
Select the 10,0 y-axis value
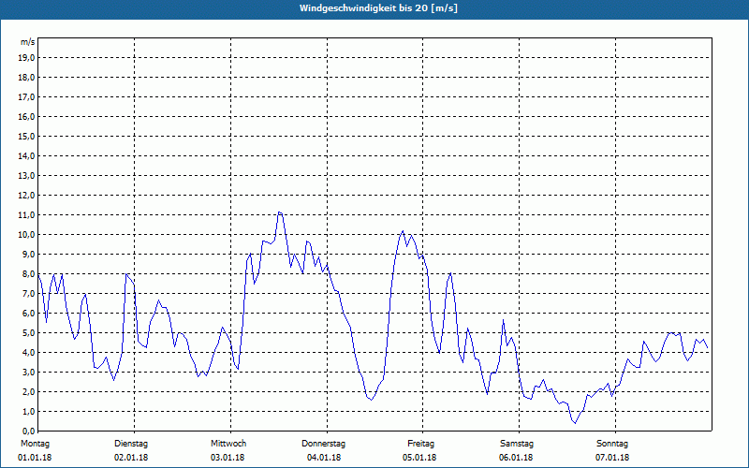(x=27, y=235)
